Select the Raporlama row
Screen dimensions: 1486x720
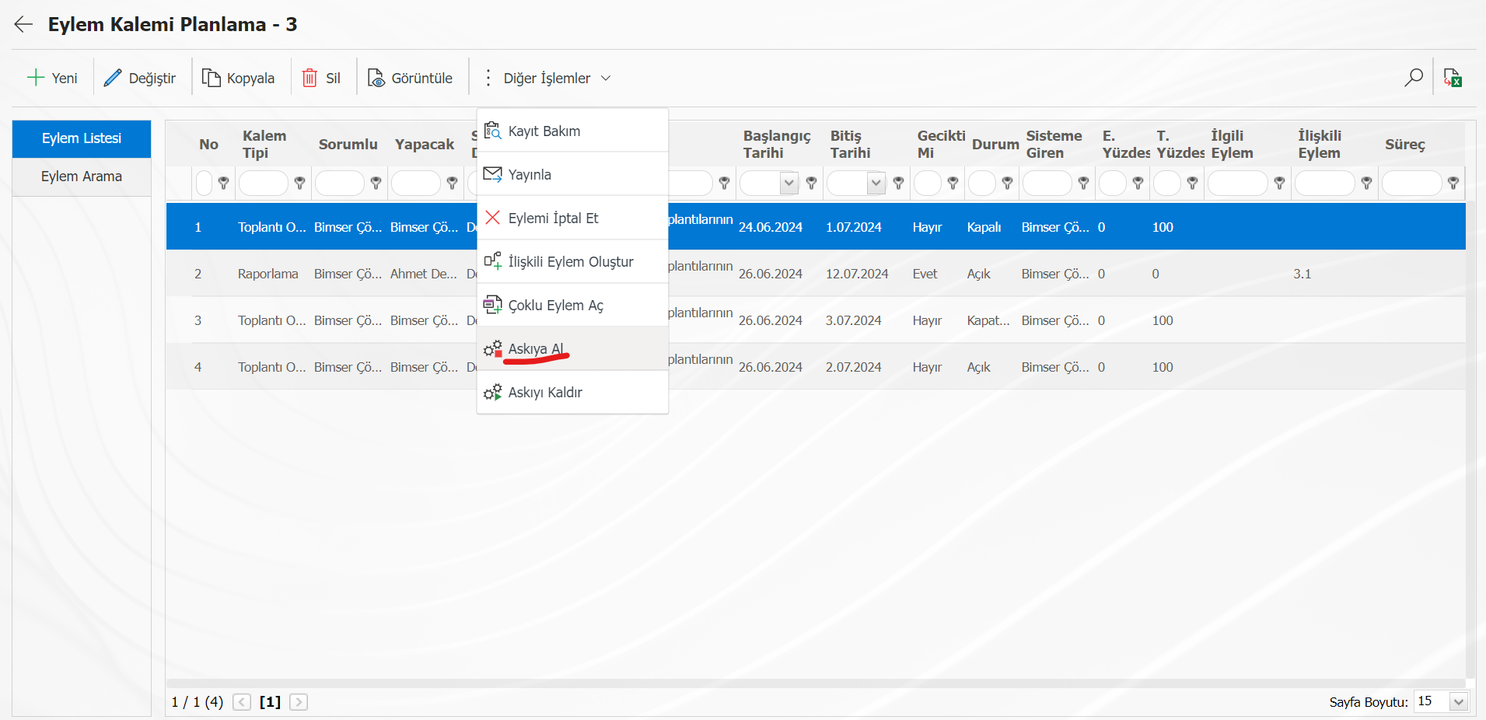point(816,273)
